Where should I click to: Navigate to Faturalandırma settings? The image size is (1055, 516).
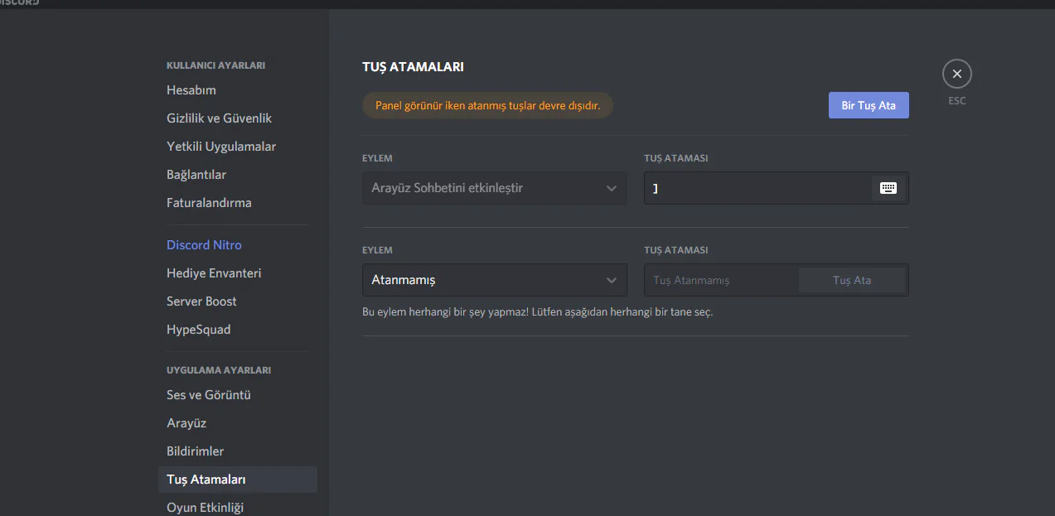point(209,203)
